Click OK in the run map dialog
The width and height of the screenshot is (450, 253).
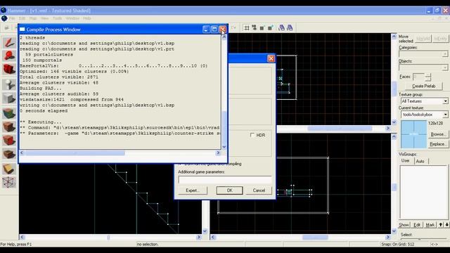tap(230, 190)
